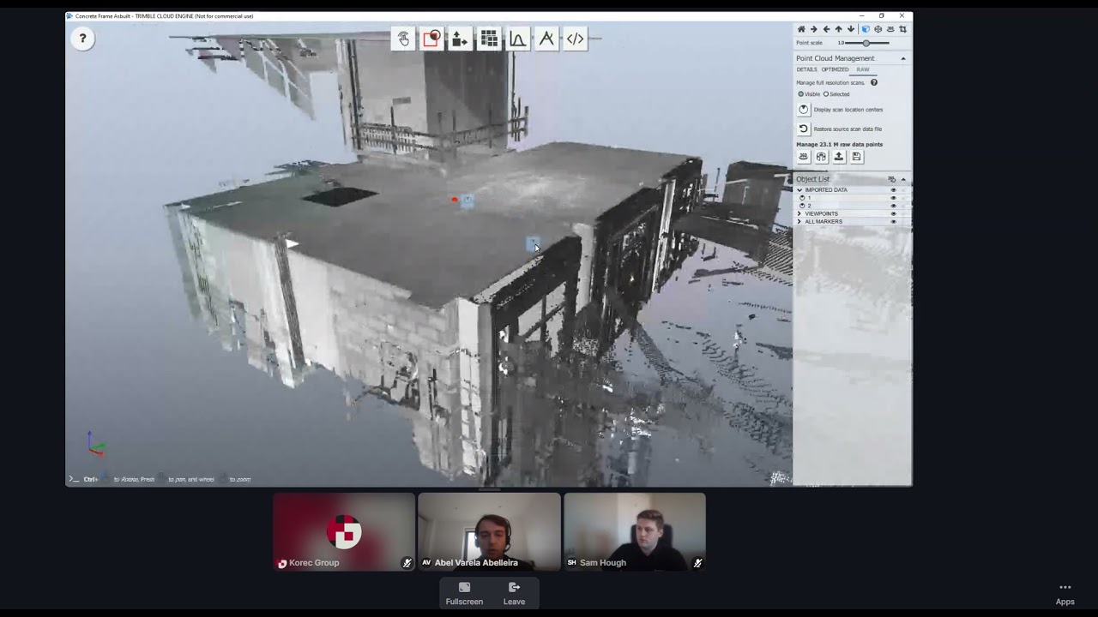Toggle visibility of ALL MARKERS
This screenshot has width=1098, height=617.
pos(893,222)
